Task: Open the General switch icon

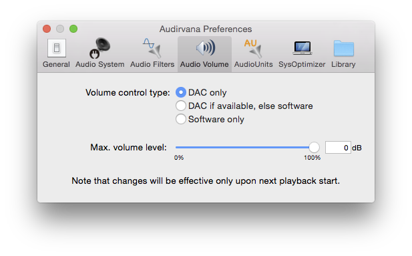Action: tap(57, 48)
